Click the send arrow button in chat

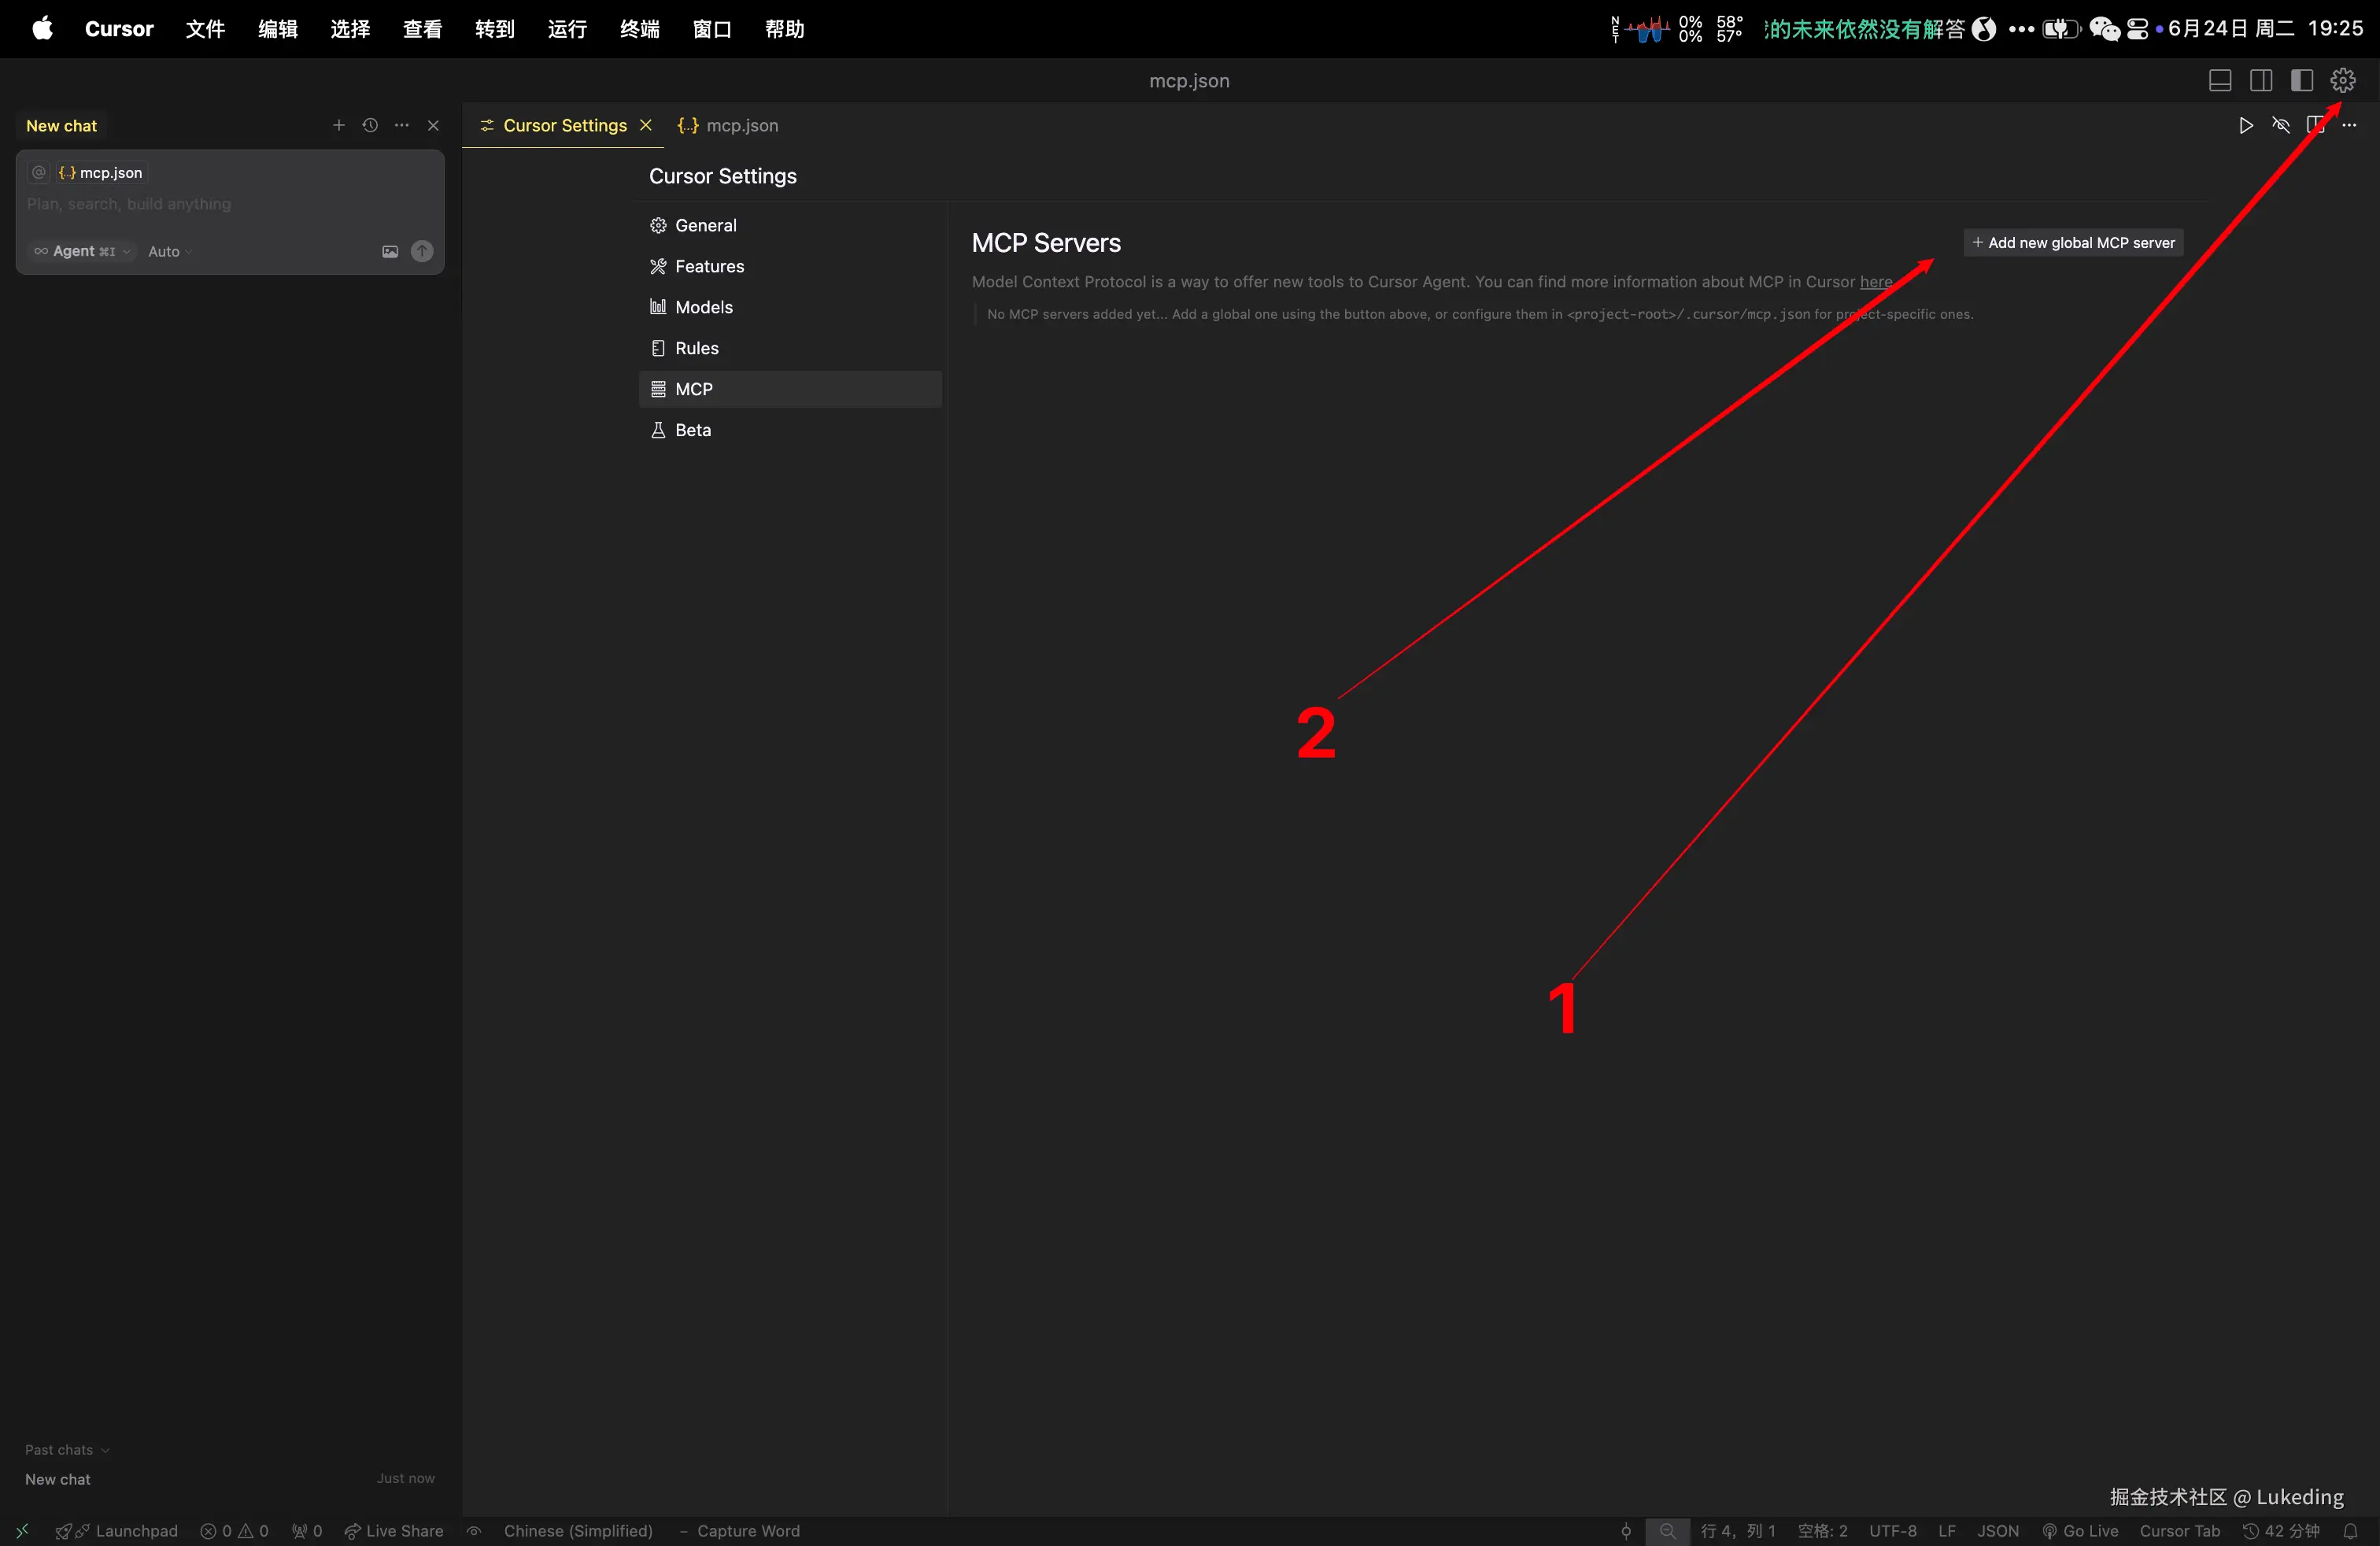click(423, 251)
